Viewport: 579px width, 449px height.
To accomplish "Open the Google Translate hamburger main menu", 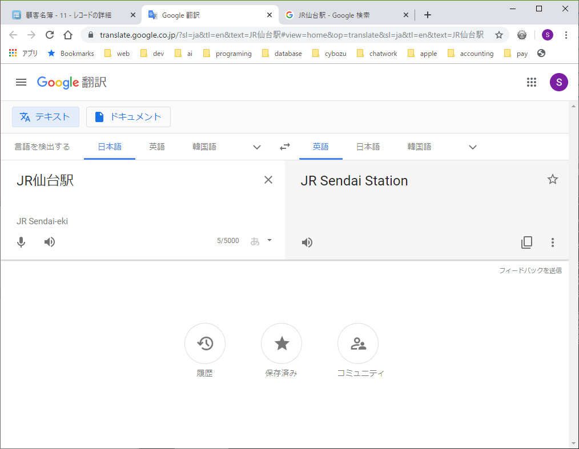I will [x=21, y=82].
